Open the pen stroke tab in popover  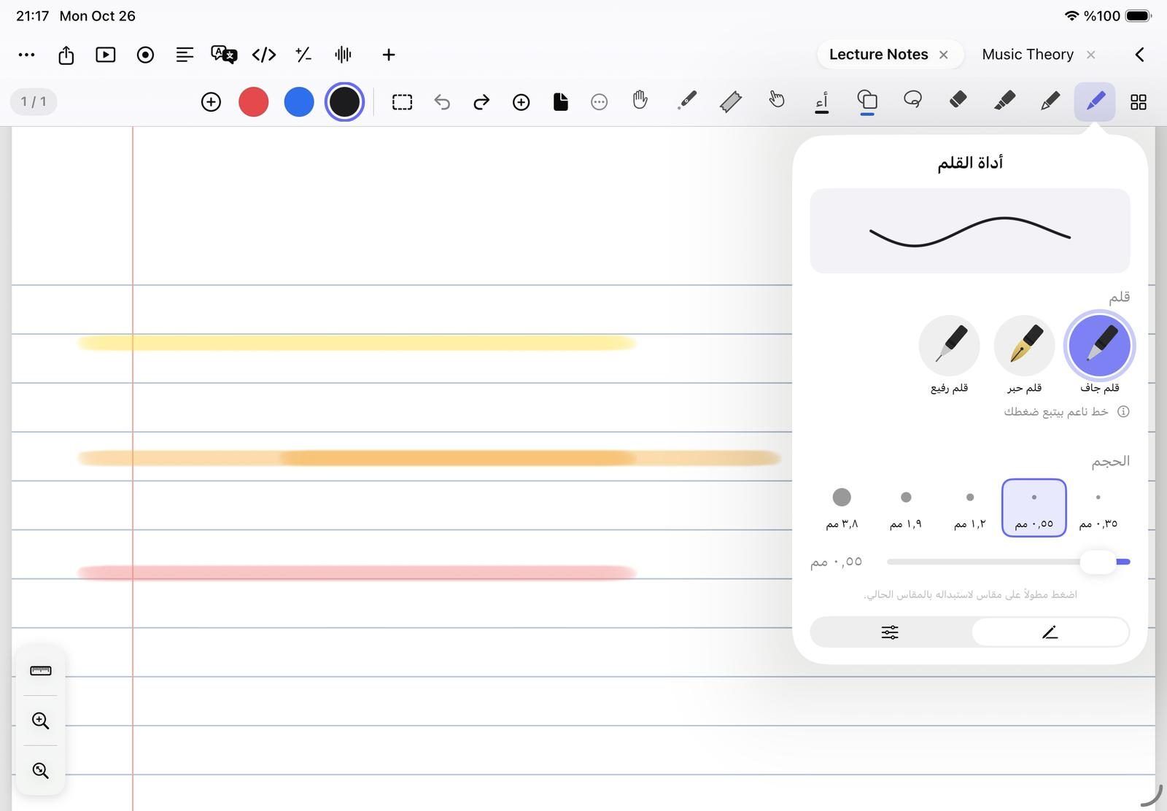(1050, 632)
